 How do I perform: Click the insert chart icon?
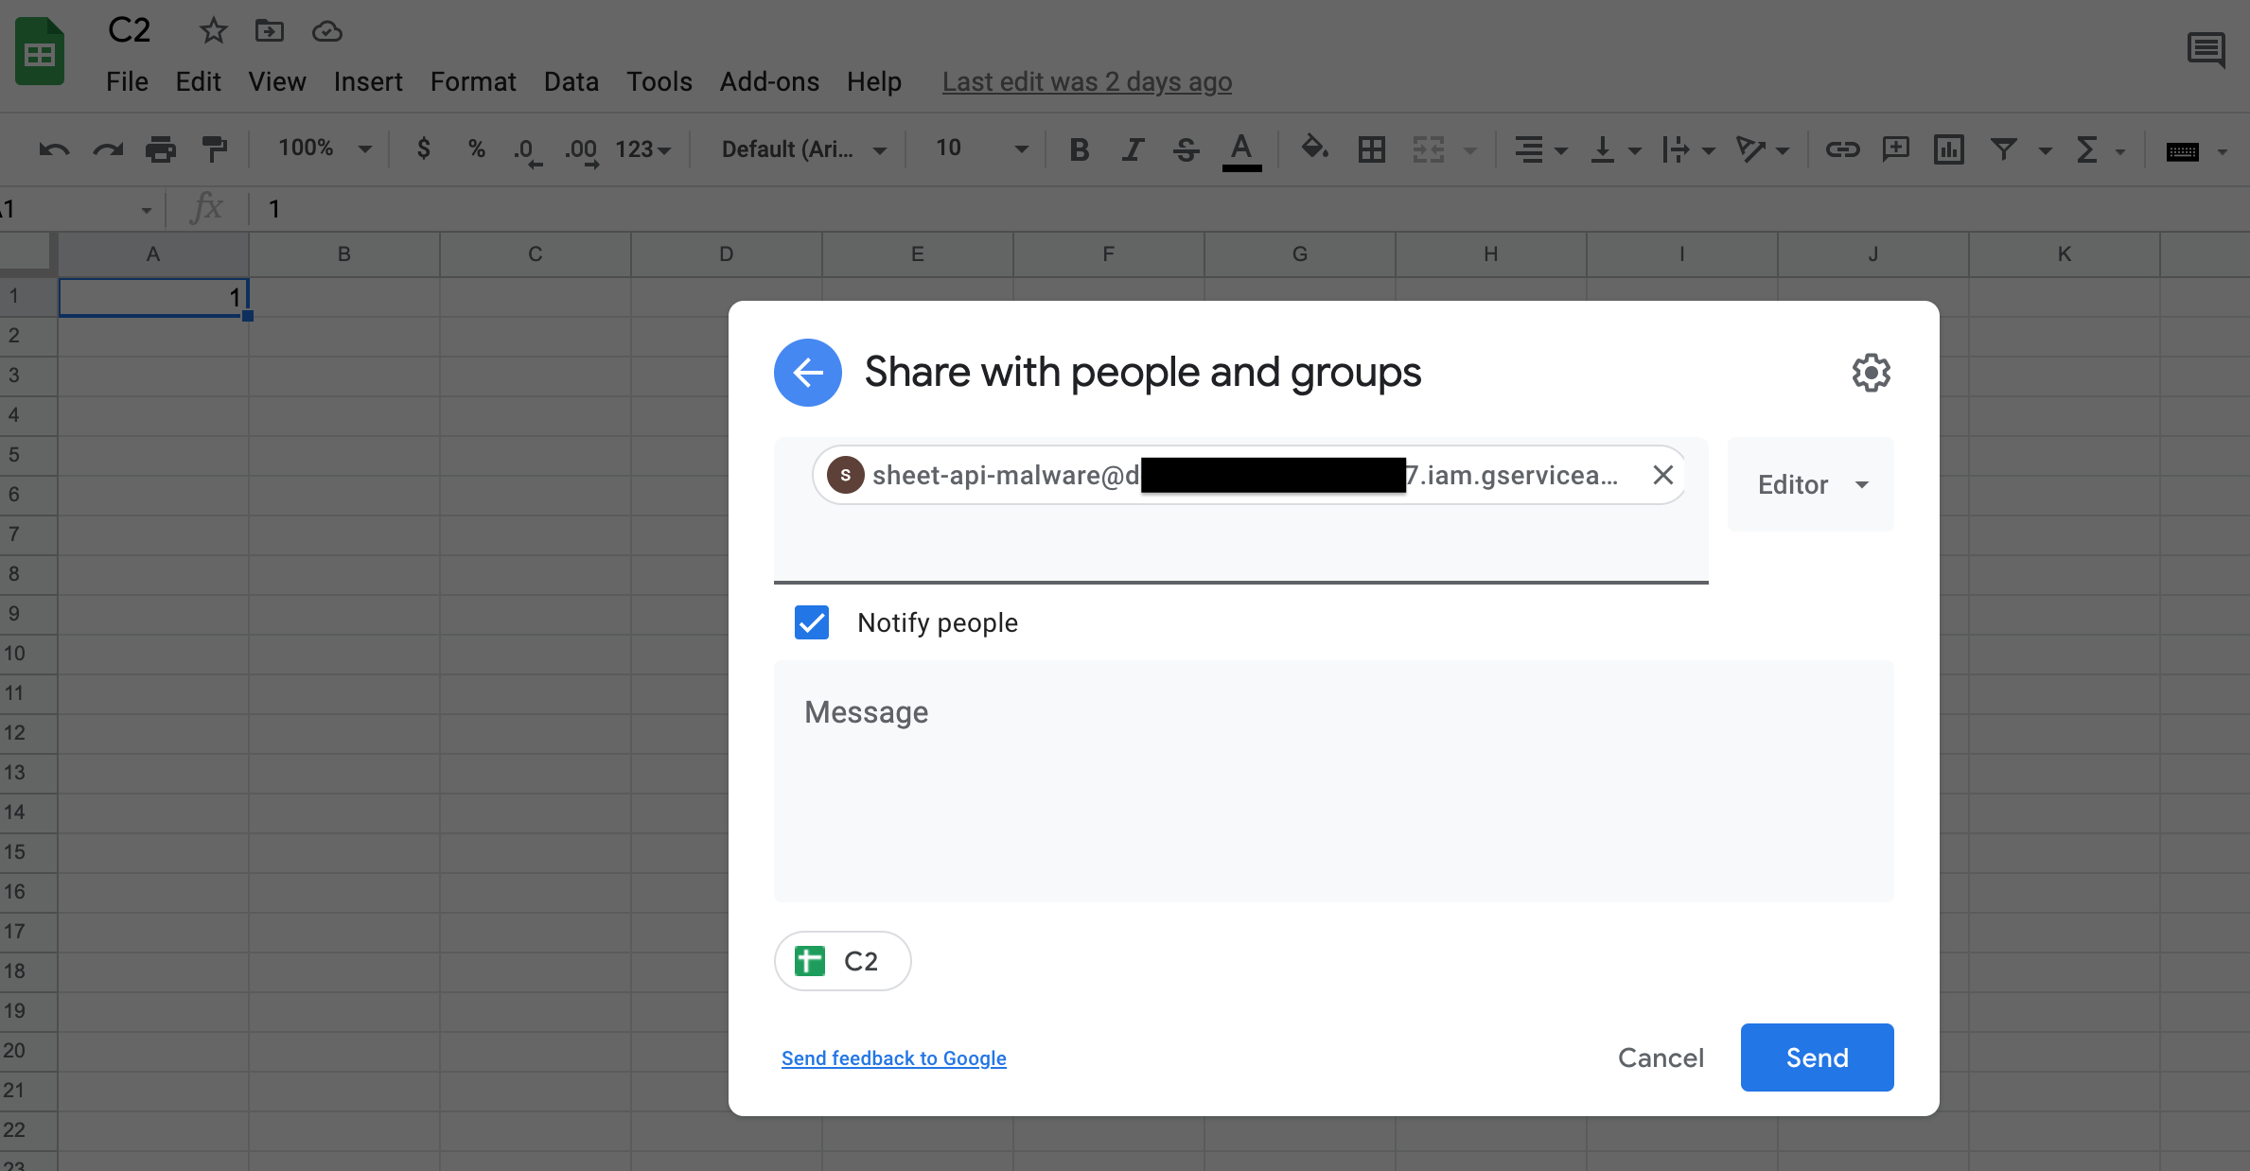coord(1949,149)
